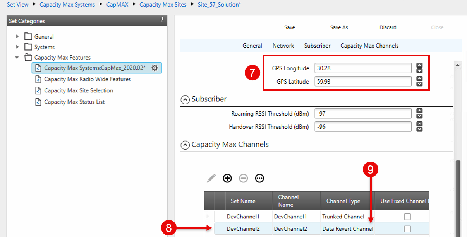
Task: Click the pencil edit icon above the channel table
Action: tap(211, 178)
